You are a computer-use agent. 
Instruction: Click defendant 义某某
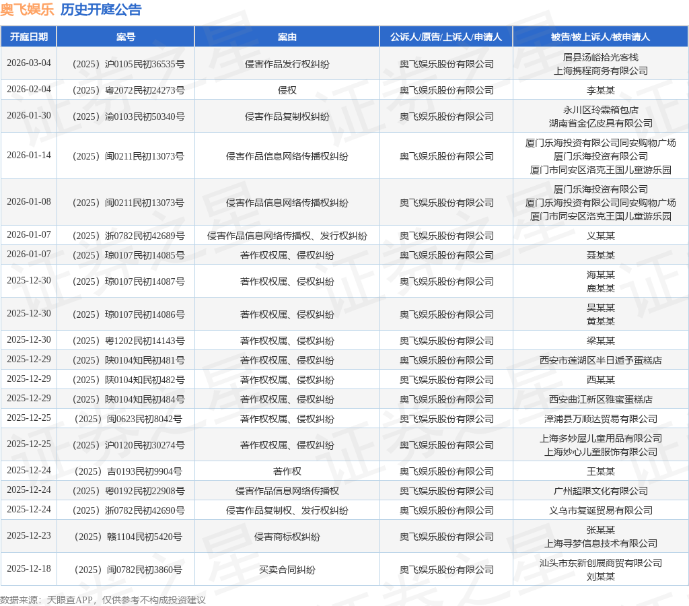[600, 236]
